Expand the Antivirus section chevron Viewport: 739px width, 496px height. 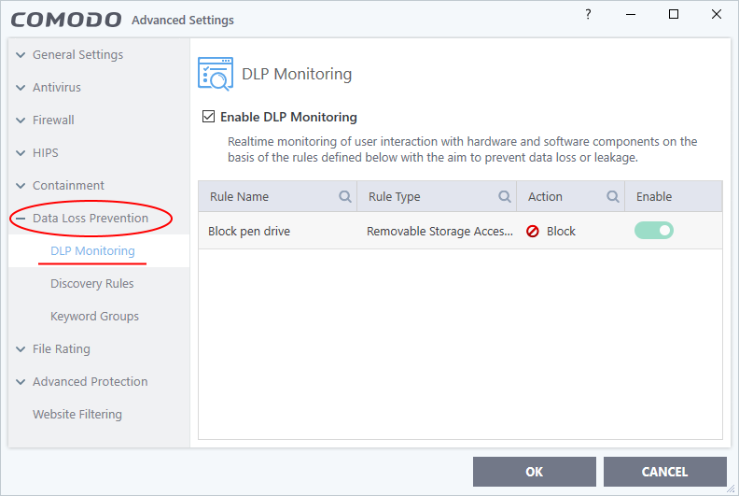click(x=21, y=87)
